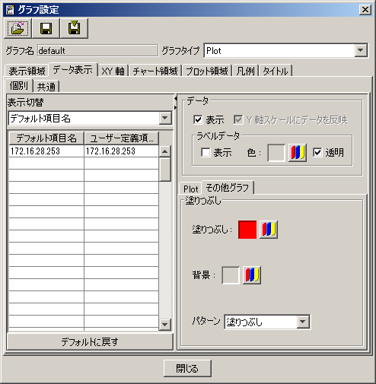Click the graph settings title bar icon
376x384 pixels.
pos(10,10)
